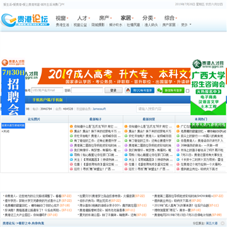Focus the 密码 password field
This screenshot has height=227, width=227.
click(87, 90)
